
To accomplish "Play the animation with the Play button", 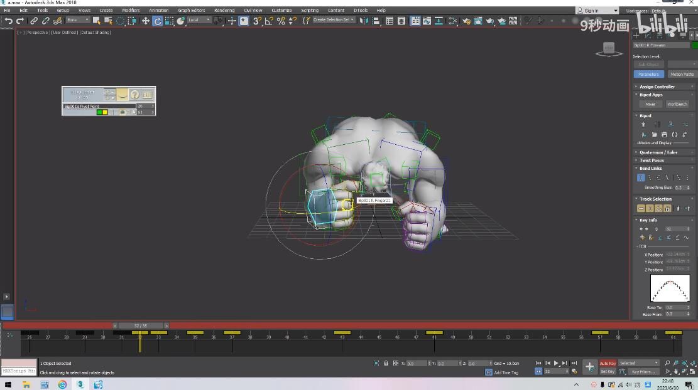I will [556, 363].
